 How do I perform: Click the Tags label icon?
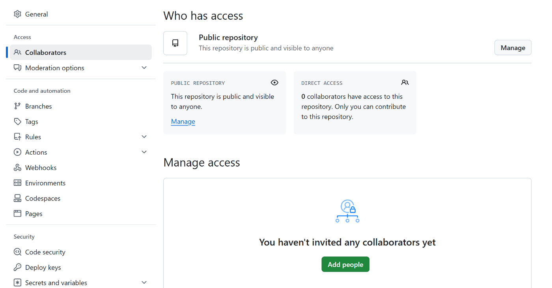17,122
